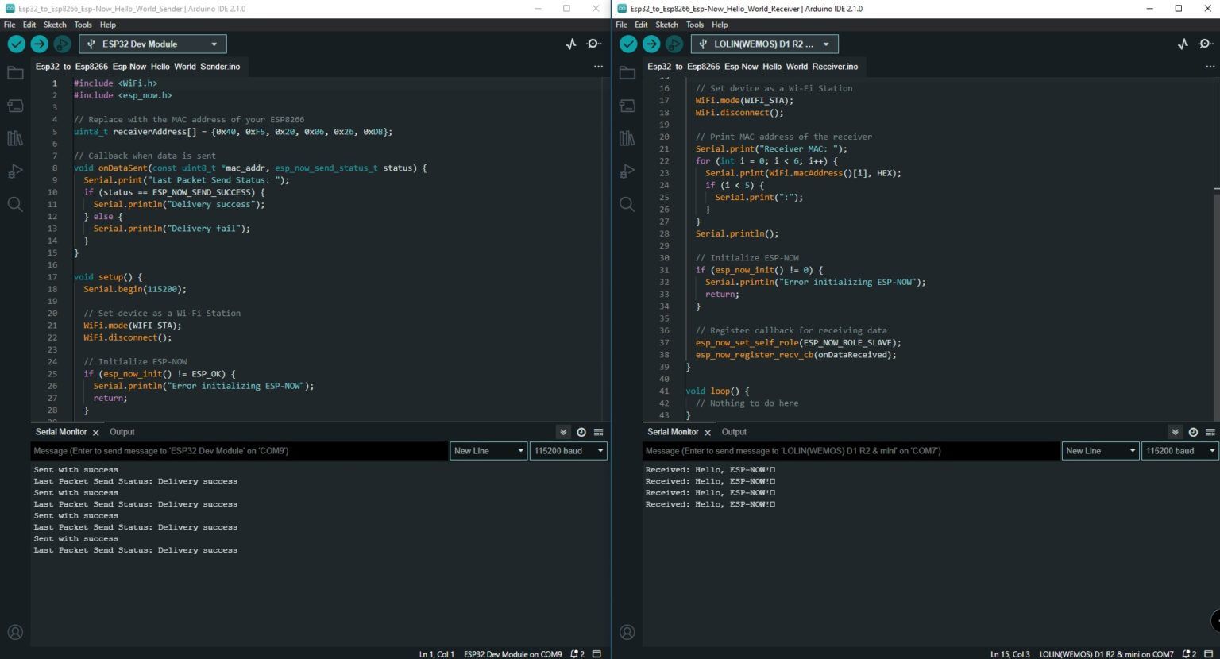Open the Serial Plotter in the receiver window
Viewport: 1220px width, 659px height.
(x=1183, y=44)
